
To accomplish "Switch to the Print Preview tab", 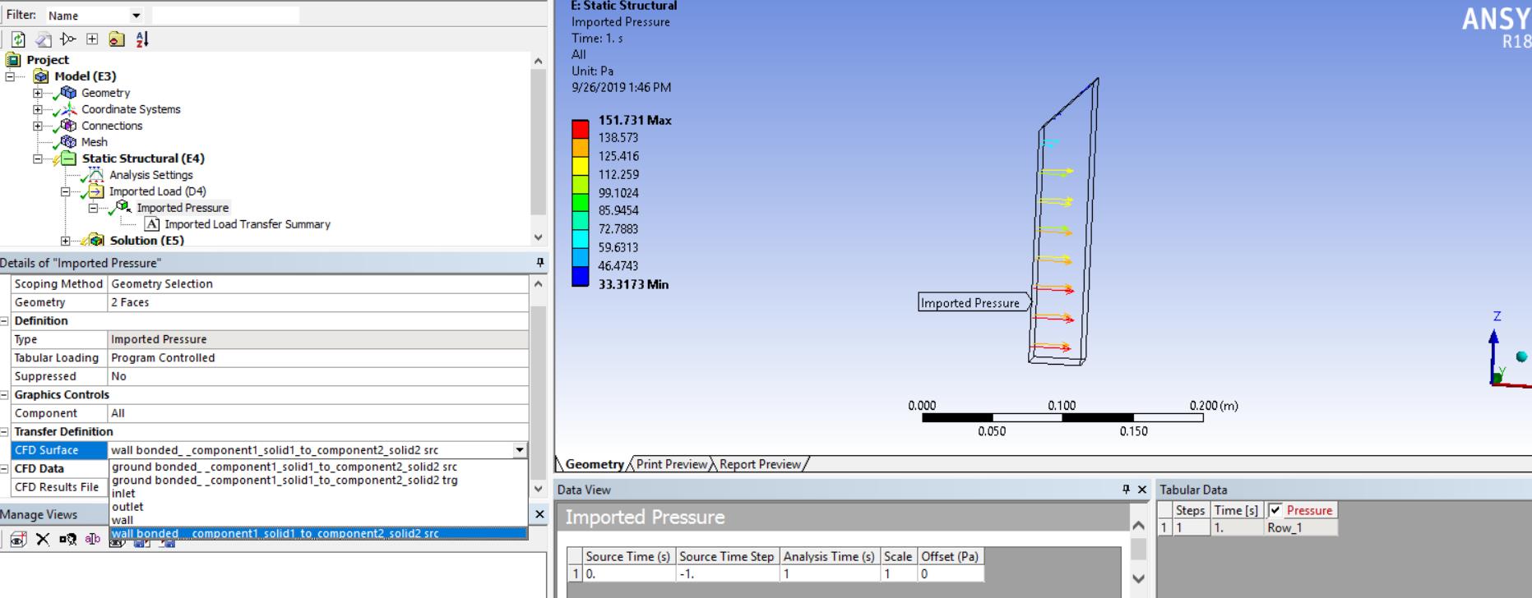I will (x=671, y=464).
